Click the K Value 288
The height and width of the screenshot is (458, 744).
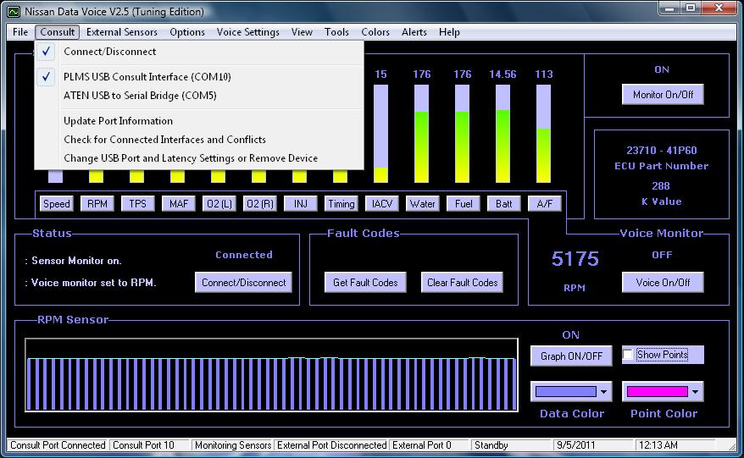tap(661, 186)
